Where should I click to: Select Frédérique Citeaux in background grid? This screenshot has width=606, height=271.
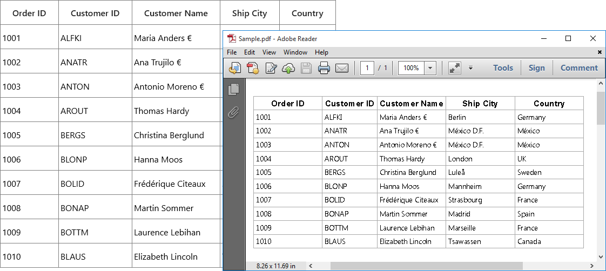tap(176, 184)
